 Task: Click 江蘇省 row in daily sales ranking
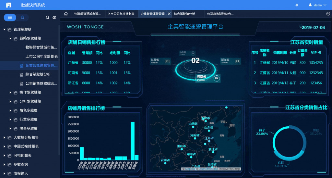[x=100, y=63]
